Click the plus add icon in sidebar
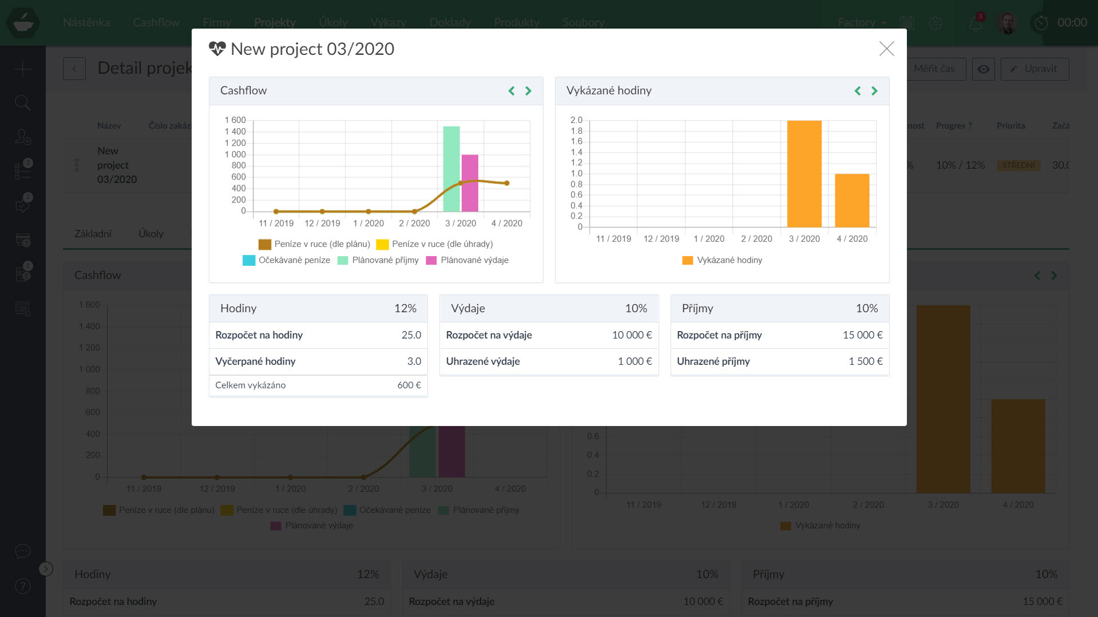The height and width of the screenshot is (617, 1098). tap(22, 69)
